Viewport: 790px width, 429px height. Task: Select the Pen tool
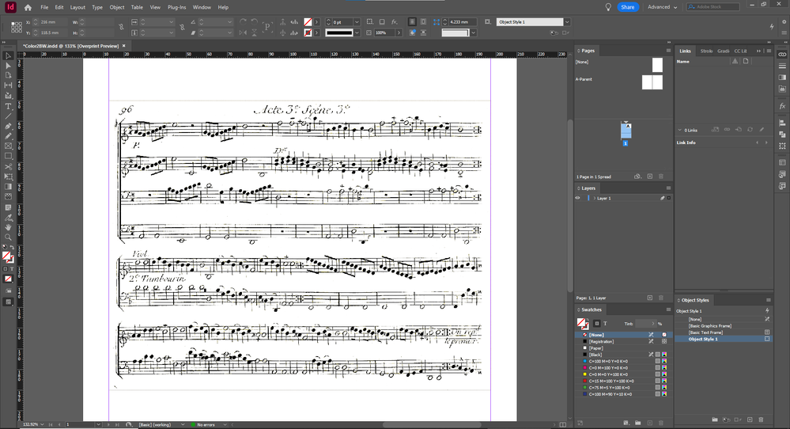[8, 127]
